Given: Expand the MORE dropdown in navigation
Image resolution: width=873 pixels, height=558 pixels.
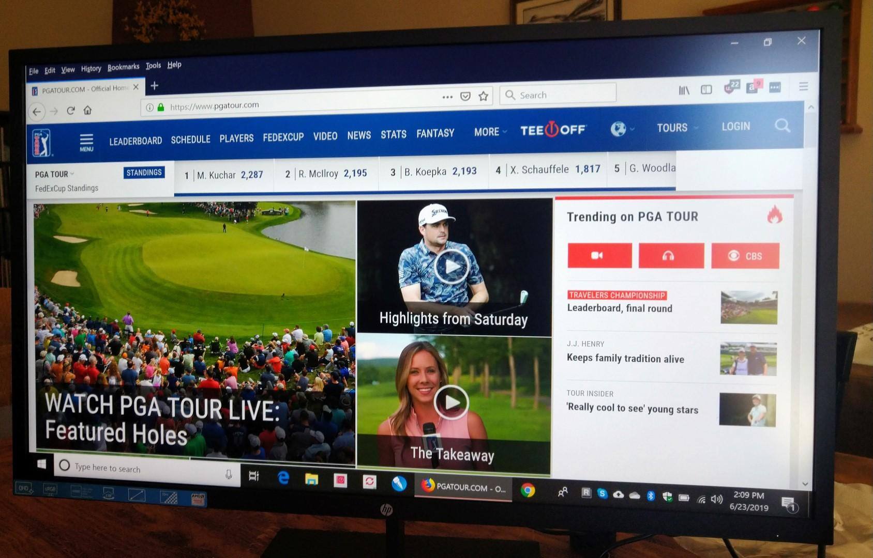Looking at the screenshot, I should [x=490, y=132].
